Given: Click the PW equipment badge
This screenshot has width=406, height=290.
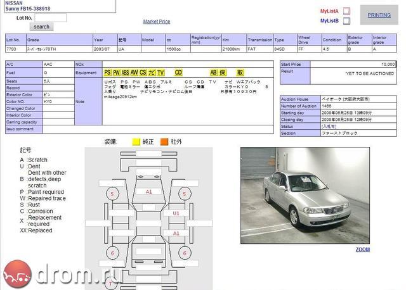Looking at the screenshot, I should [117, 73].
